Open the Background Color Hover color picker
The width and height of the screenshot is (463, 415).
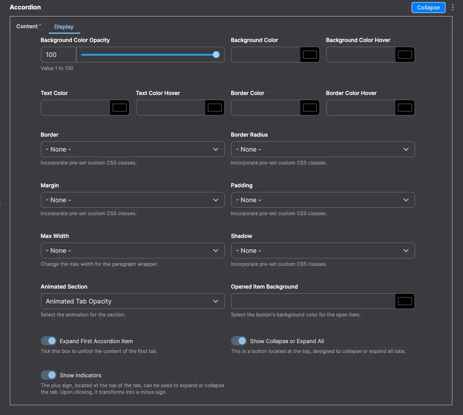[405, 55]
